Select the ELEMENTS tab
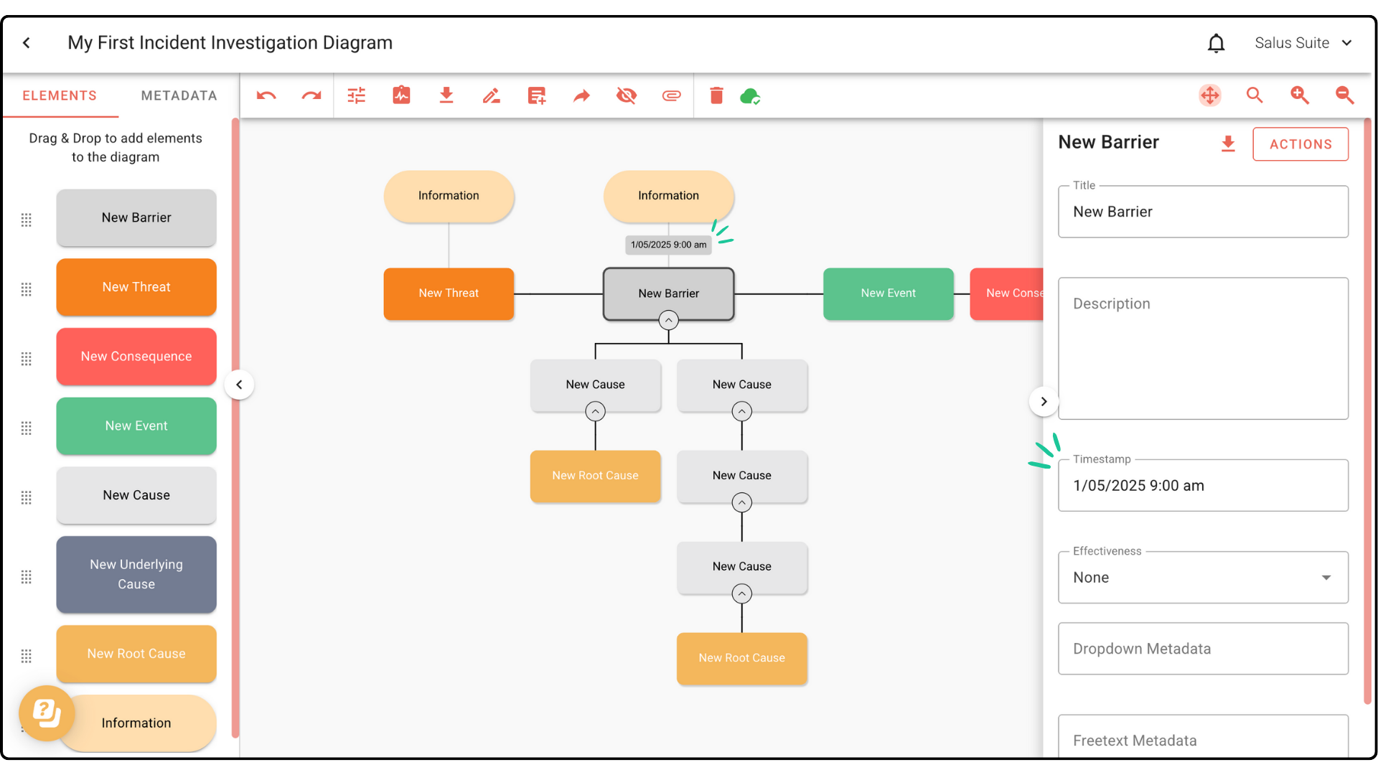 tap(60, 95)
